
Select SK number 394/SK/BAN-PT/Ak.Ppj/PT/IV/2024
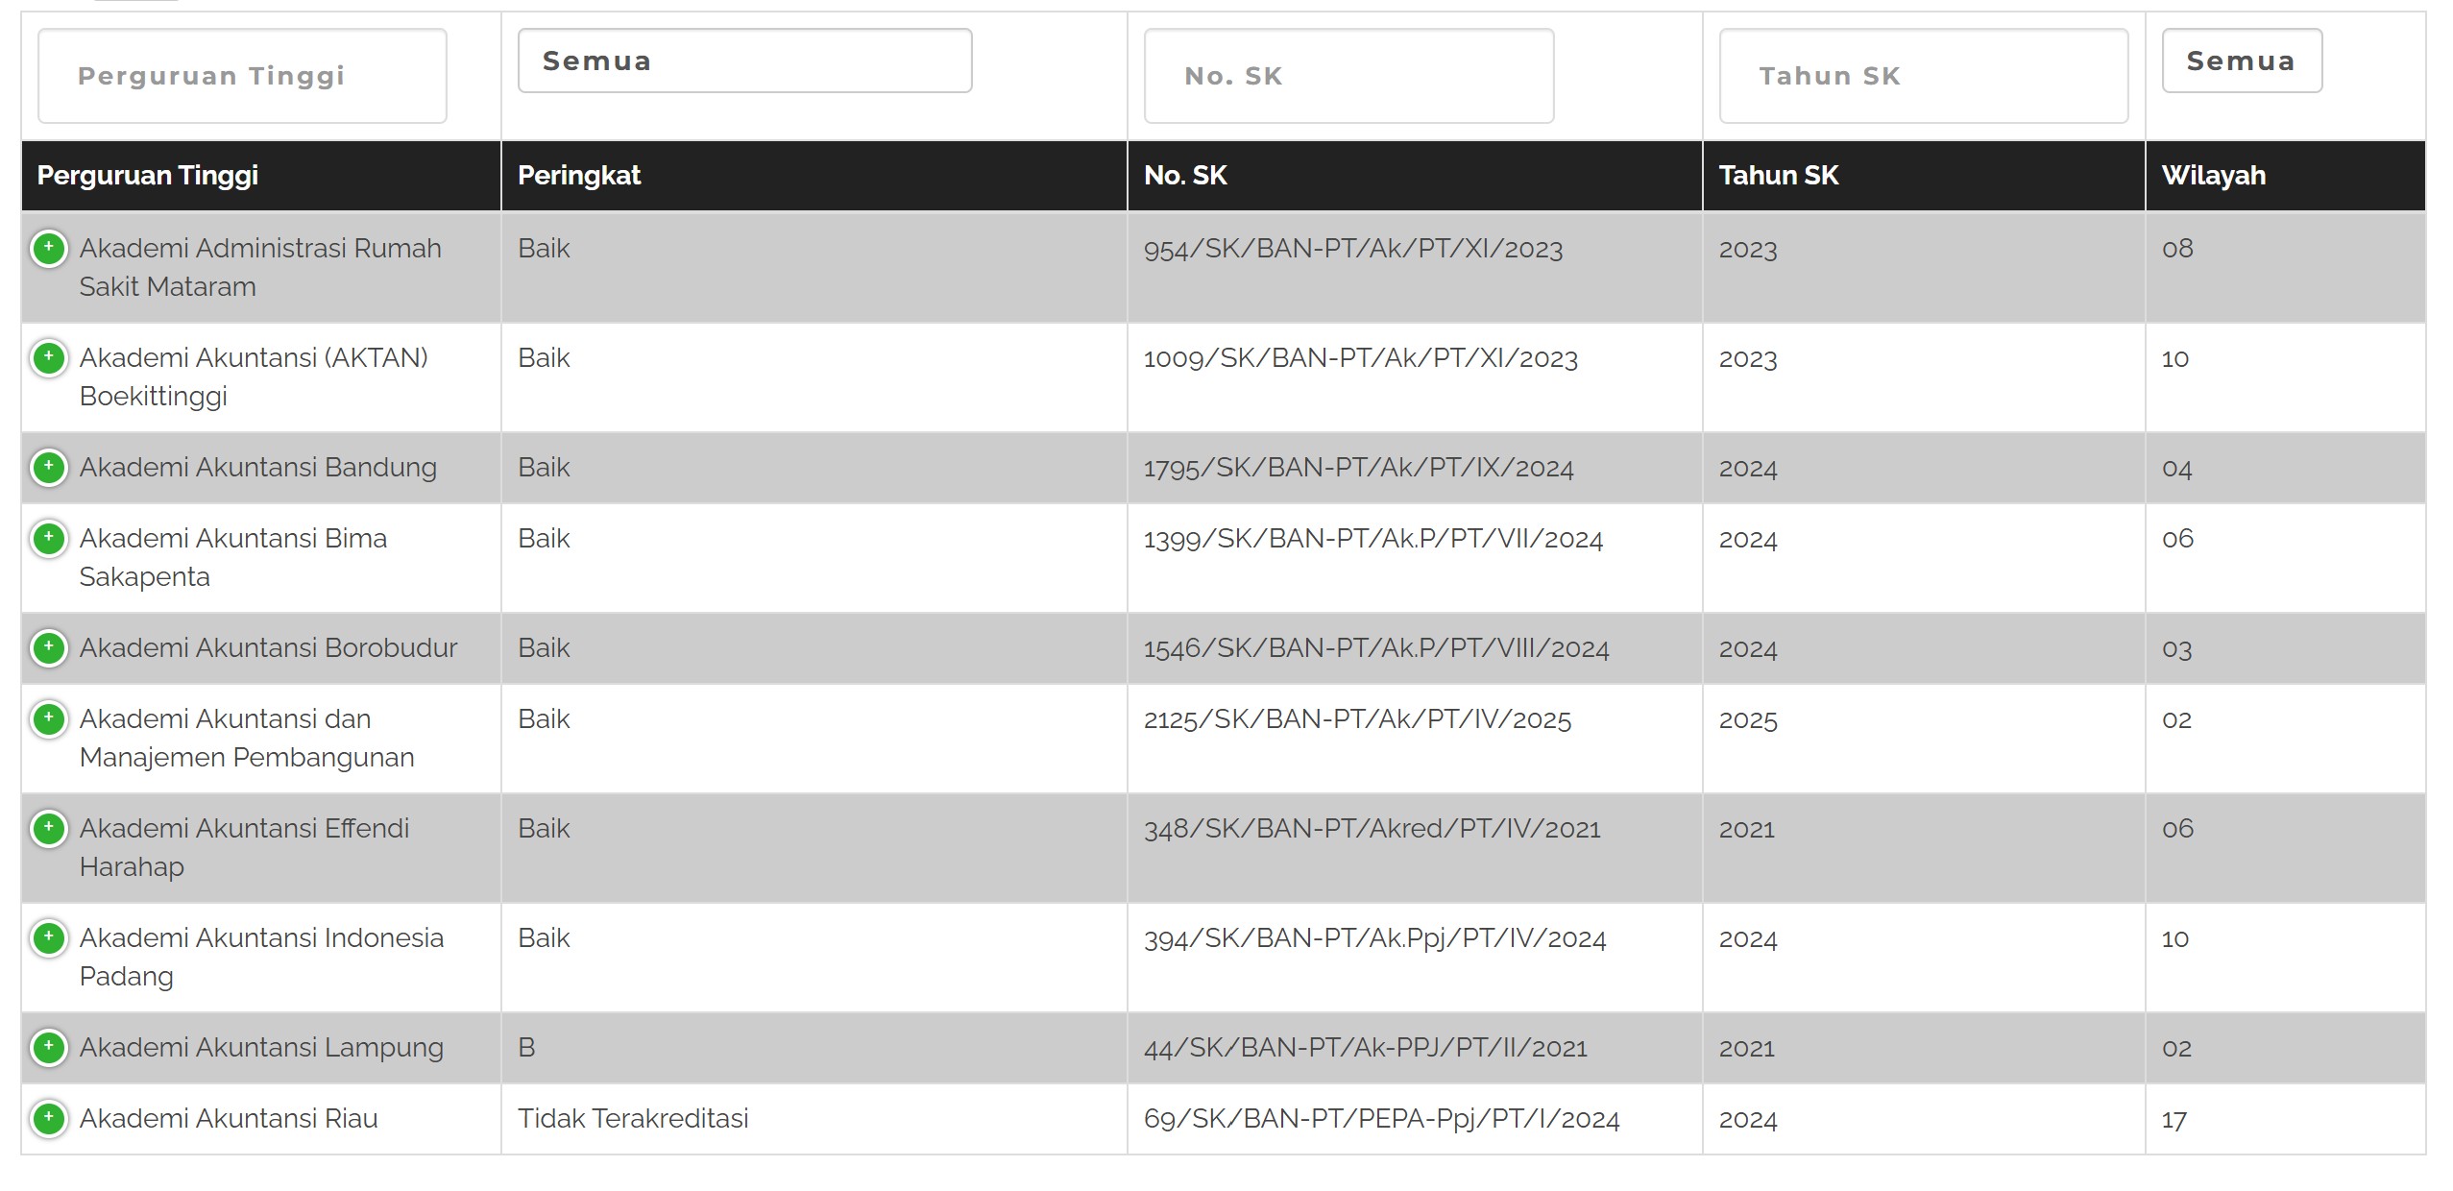(x=1375, y=938)
